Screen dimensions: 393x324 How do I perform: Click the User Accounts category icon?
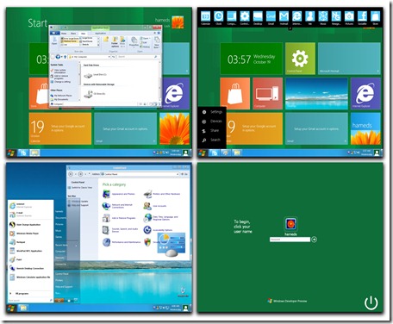tap(147, 206)
